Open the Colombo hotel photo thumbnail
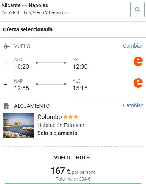The height and width of the screenshot is (184, 146). (x=19, y=125)
